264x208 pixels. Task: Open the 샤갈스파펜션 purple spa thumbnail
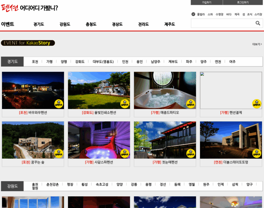(99, 140)
